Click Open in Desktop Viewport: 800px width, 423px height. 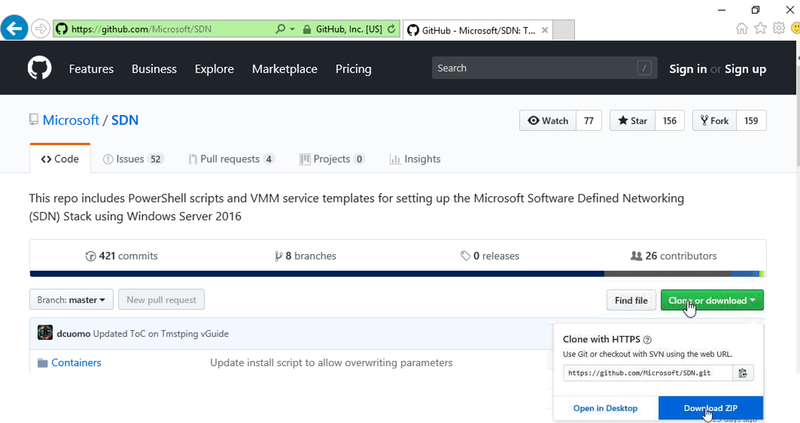tap(605, 408)
